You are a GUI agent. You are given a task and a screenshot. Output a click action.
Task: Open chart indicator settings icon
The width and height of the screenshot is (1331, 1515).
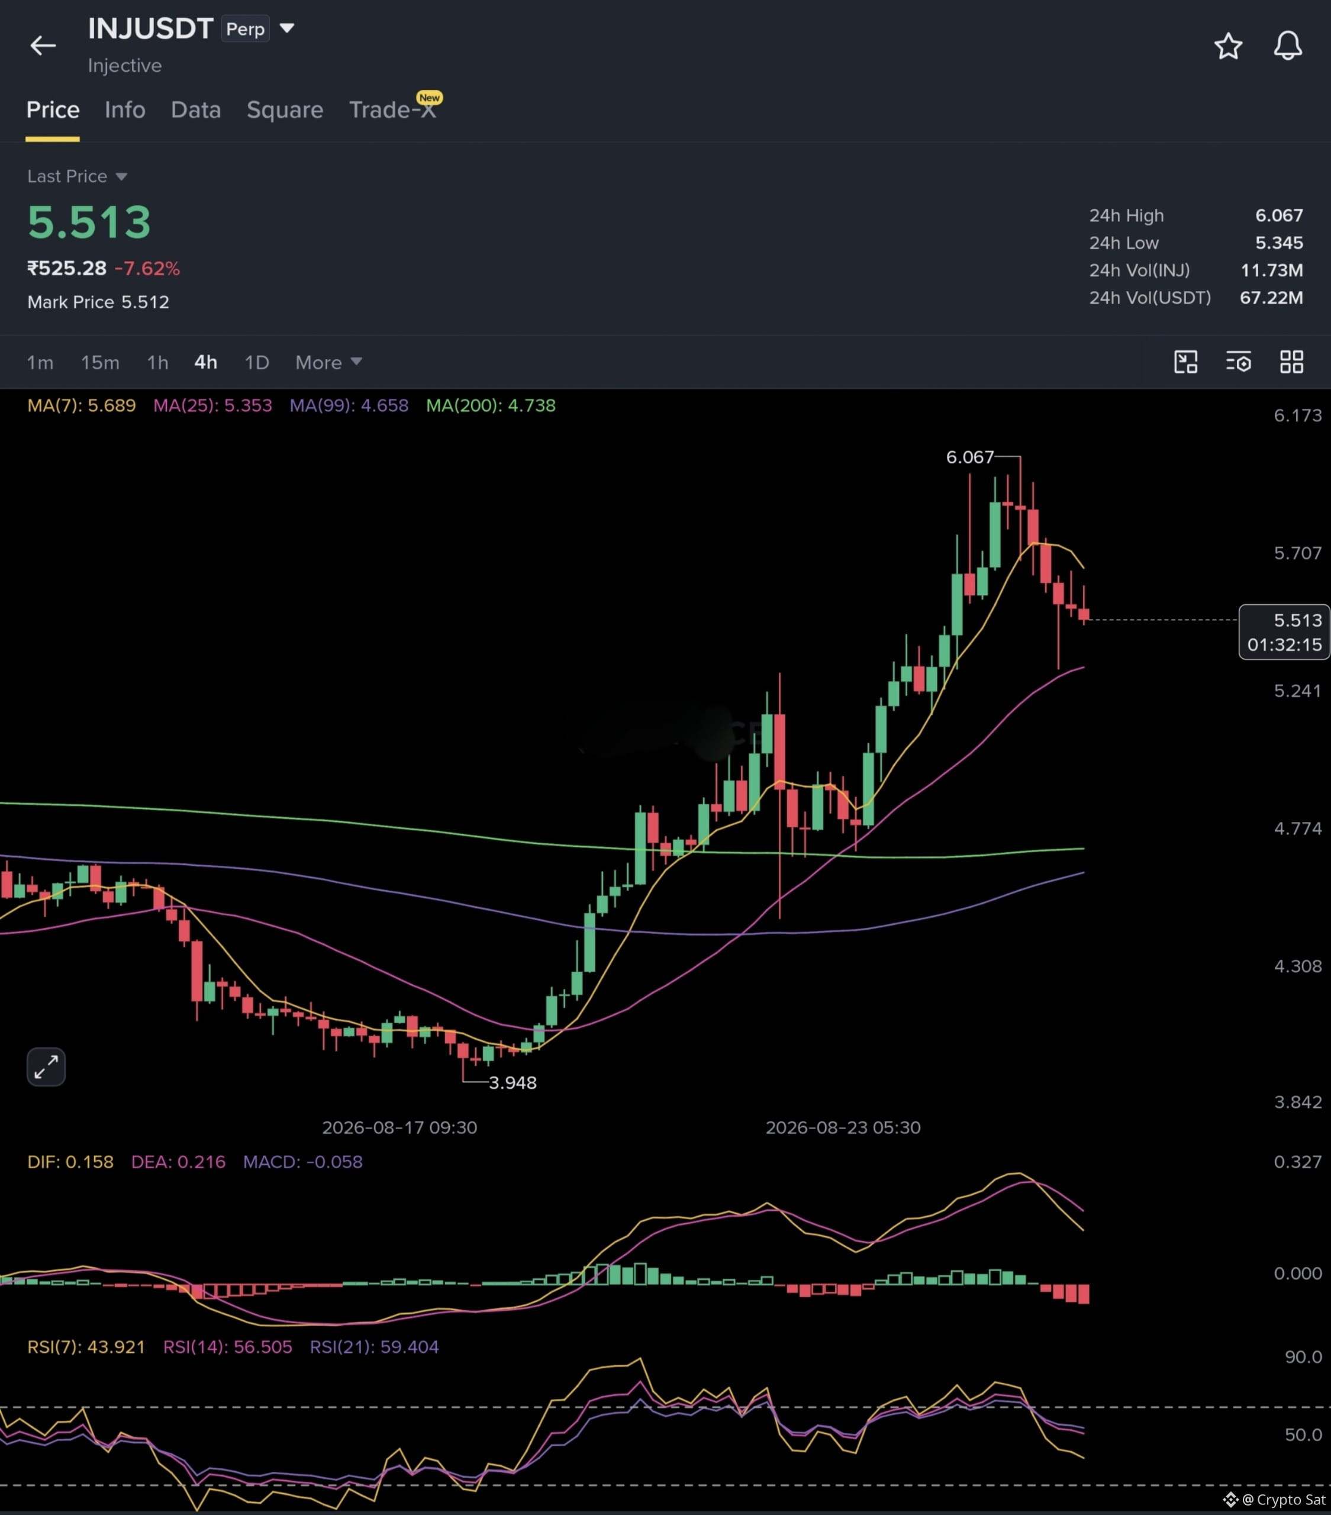coord(1238,362)
